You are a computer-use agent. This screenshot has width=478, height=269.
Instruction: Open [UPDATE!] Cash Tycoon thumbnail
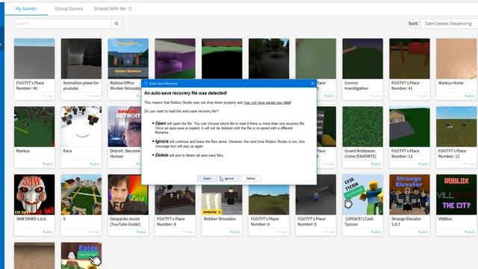[363, 194]
